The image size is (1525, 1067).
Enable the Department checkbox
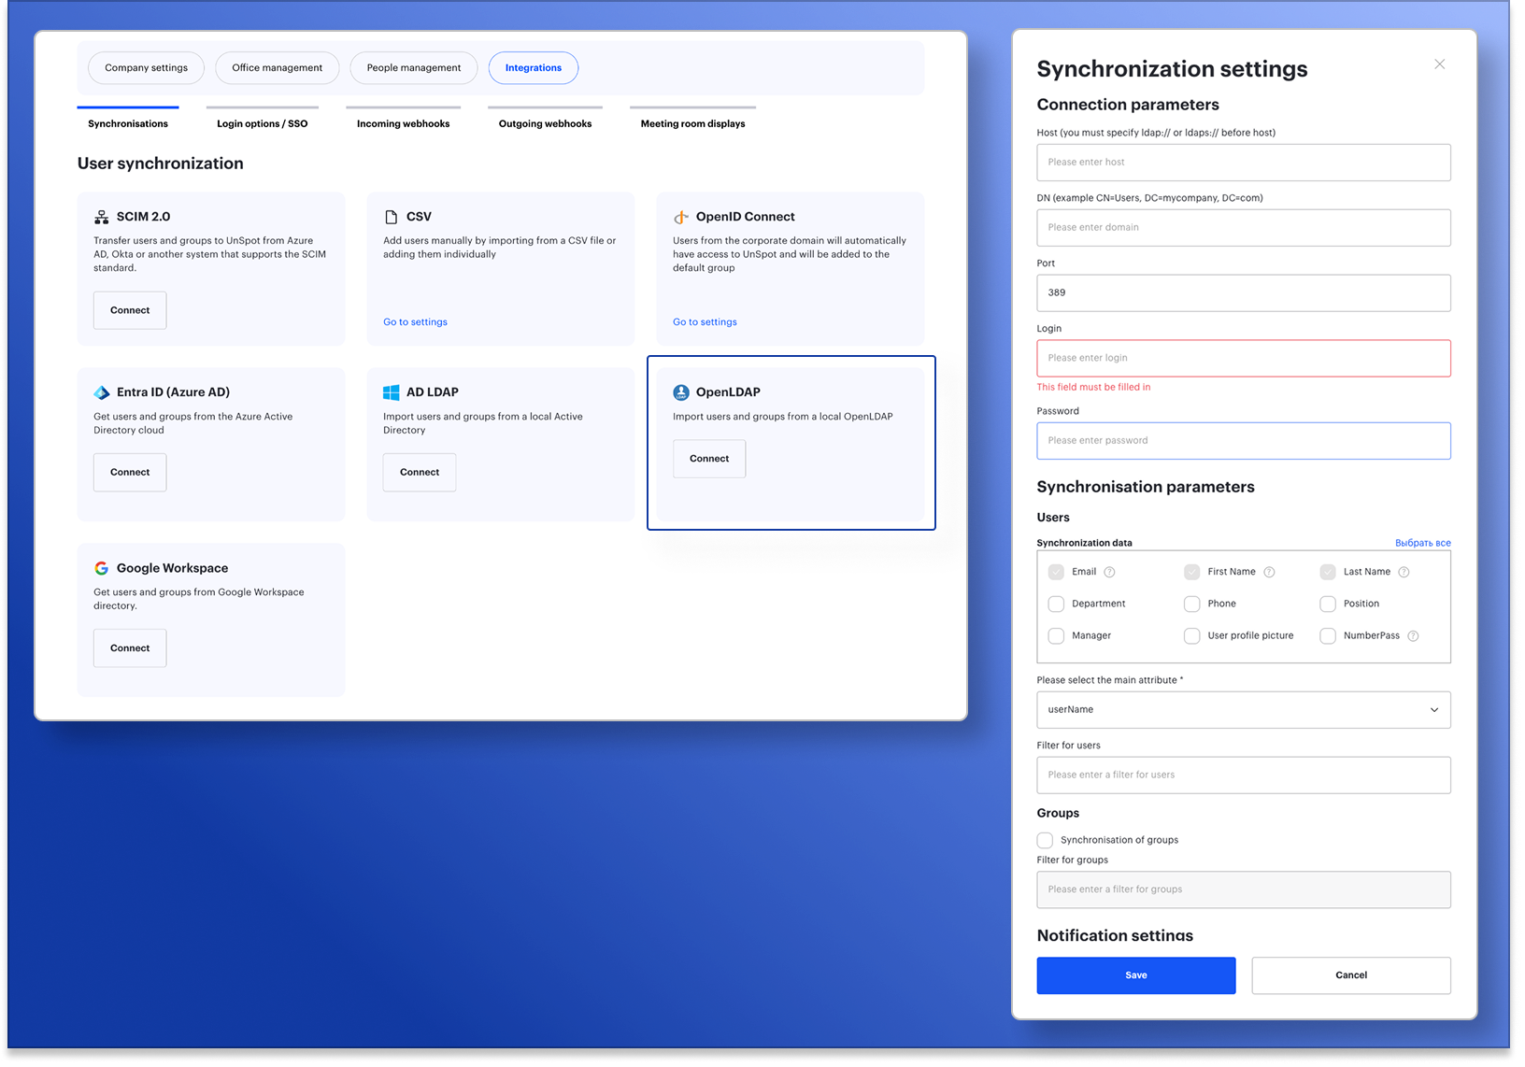coord(1056,605)
